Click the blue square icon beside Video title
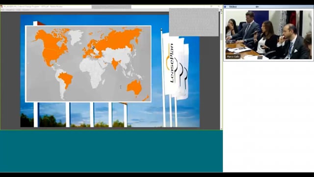This screenshot has height=177, width=314. point(225,7)
